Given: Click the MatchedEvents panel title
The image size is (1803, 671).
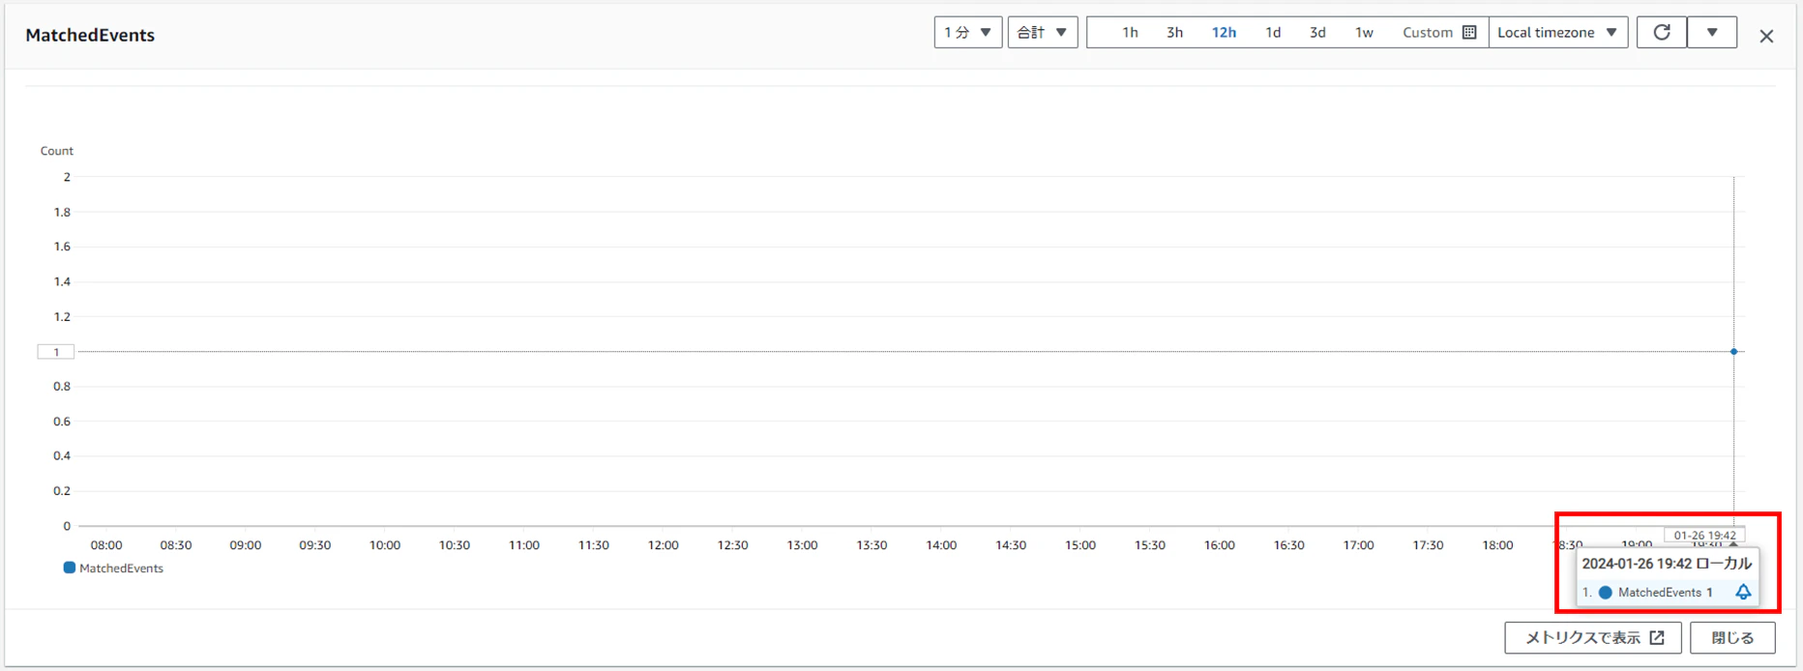Looking at the screenshot, I should tap(90, 35).
